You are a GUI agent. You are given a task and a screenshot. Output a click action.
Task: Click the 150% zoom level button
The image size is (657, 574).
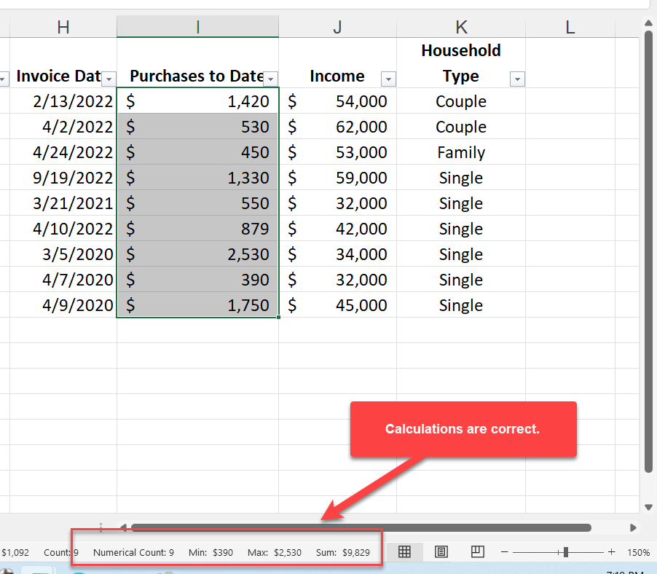(x=638, y=552)
